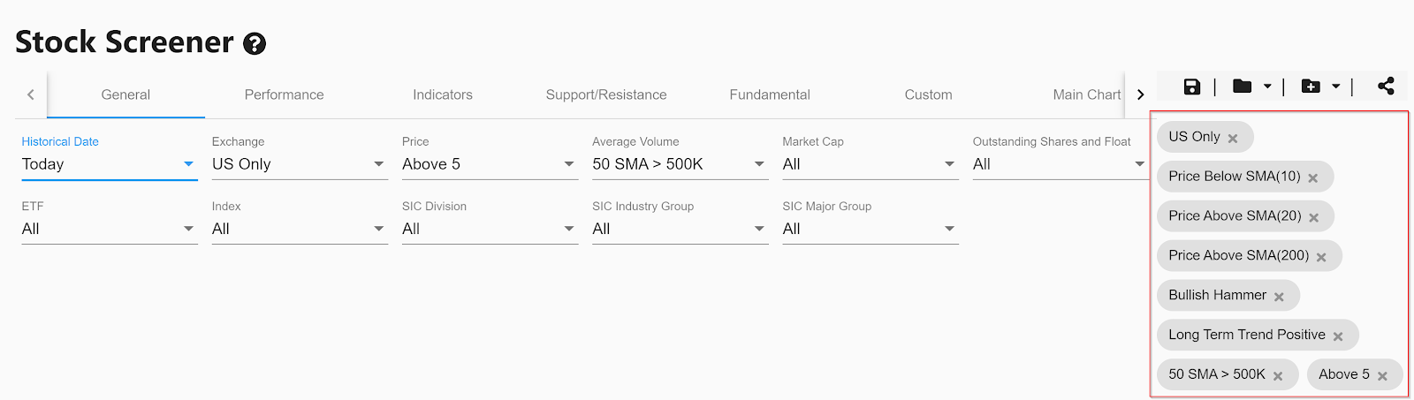Select the Fundamental tab
This screenshot has width=1414, height=400.
769,94
